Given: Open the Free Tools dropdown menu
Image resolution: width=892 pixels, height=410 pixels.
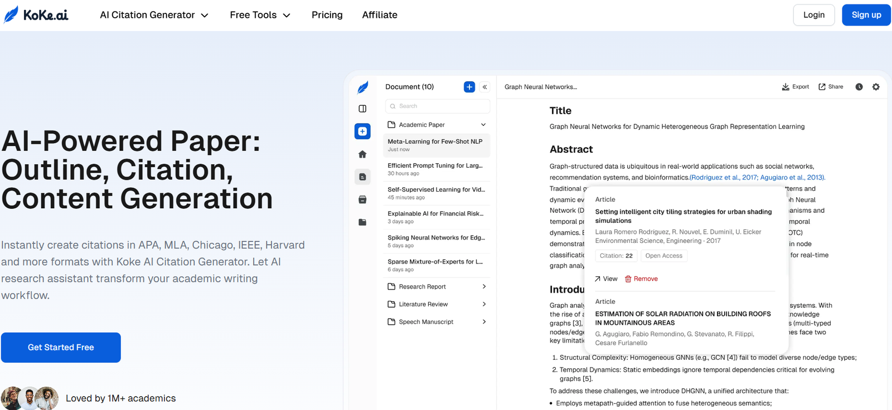Looking at the screenshot, I should pyautogui.click(x=260, y=15).
